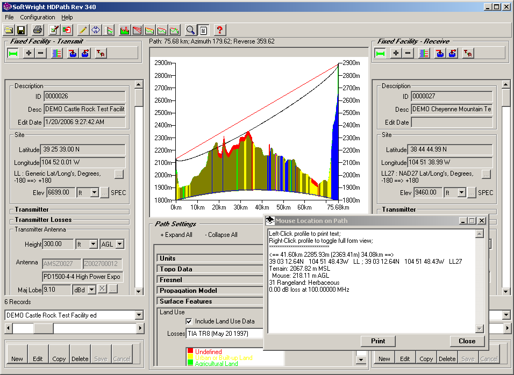Click the green Agricultural Land swatch
Screen dimensions: 514x375
click(190, 363)
